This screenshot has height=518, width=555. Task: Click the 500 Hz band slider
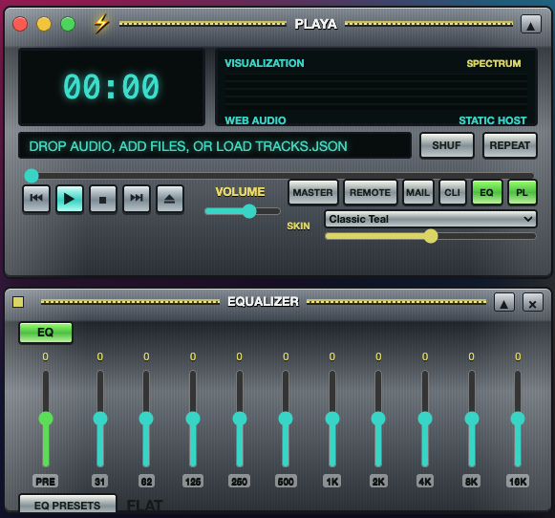[x=286, y=419]
